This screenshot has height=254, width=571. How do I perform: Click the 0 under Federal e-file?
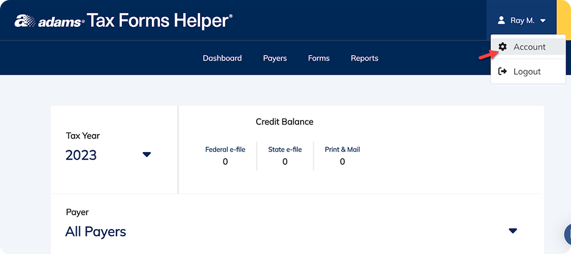click(225, 161)
